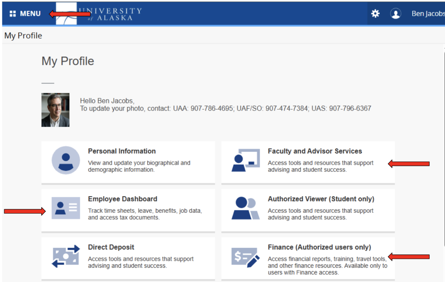Open Finance (Authorized users only) title
445x282 pixels.
[x=319, y=247]
